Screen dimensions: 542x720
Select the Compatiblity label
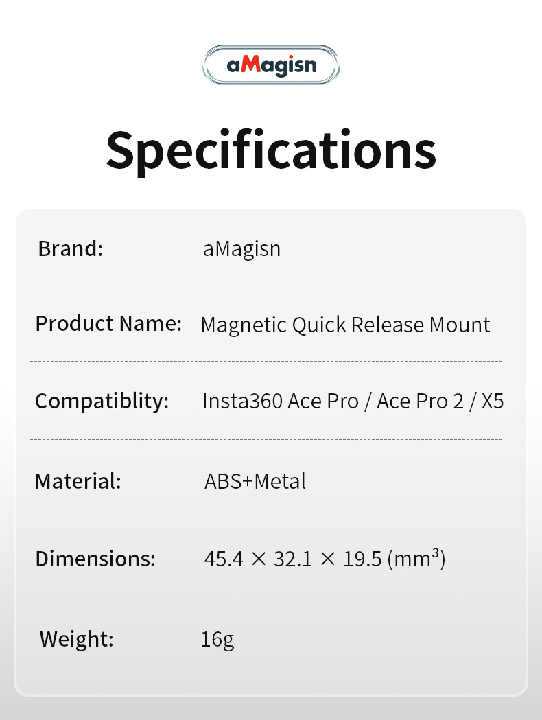click(102, 401)
